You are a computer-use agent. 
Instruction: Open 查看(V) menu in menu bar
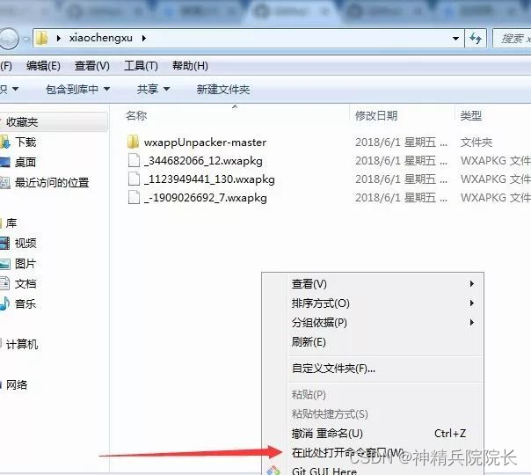click(91, 65)
